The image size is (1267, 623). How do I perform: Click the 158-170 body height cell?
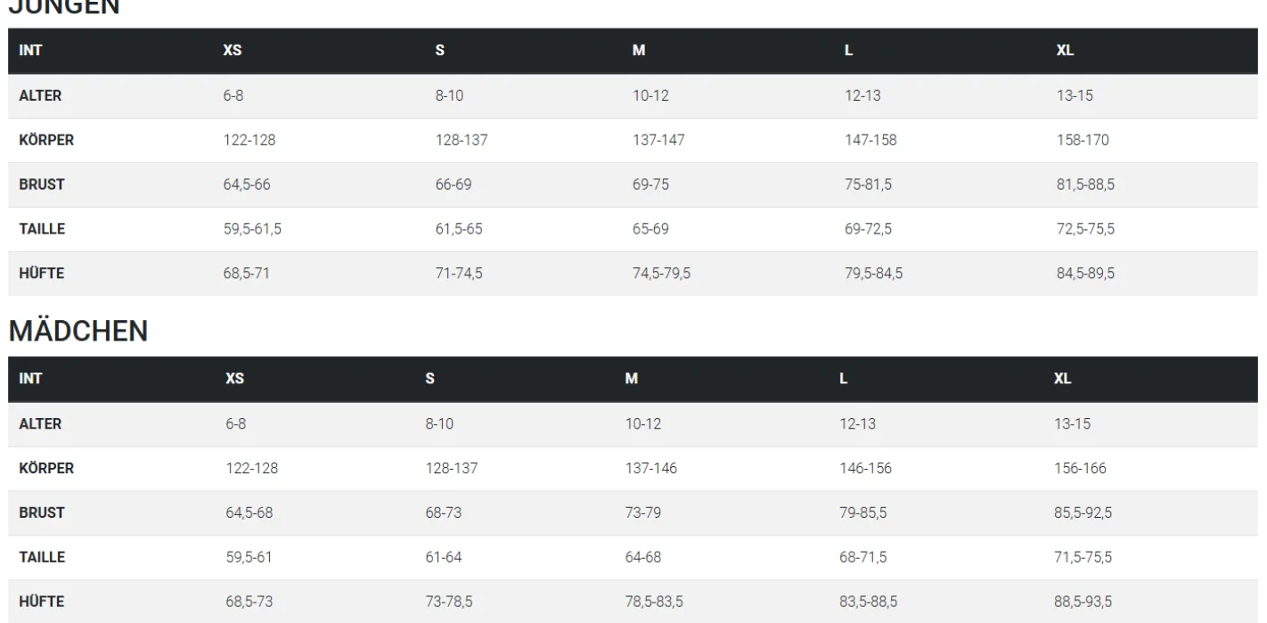coord(1083,140)
